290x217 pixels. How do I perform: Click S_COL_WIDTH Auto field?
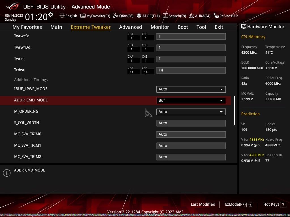tap(191, 123)
